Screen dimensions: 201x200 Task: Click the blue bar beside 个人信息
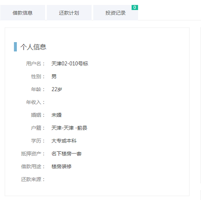coord(15,47)
